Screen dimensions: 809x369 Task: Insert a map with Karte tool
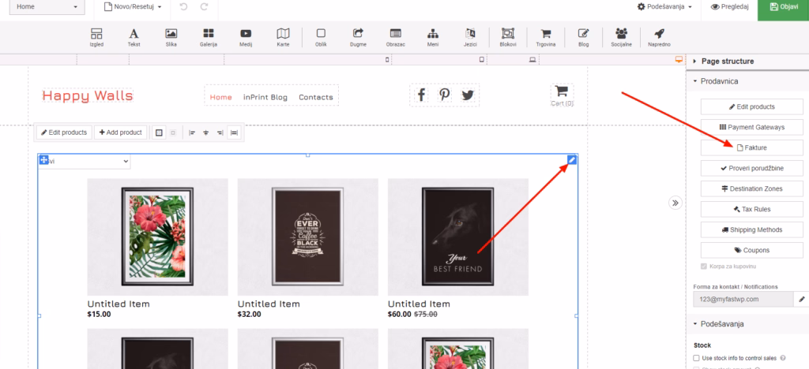[x=283, y=37]
